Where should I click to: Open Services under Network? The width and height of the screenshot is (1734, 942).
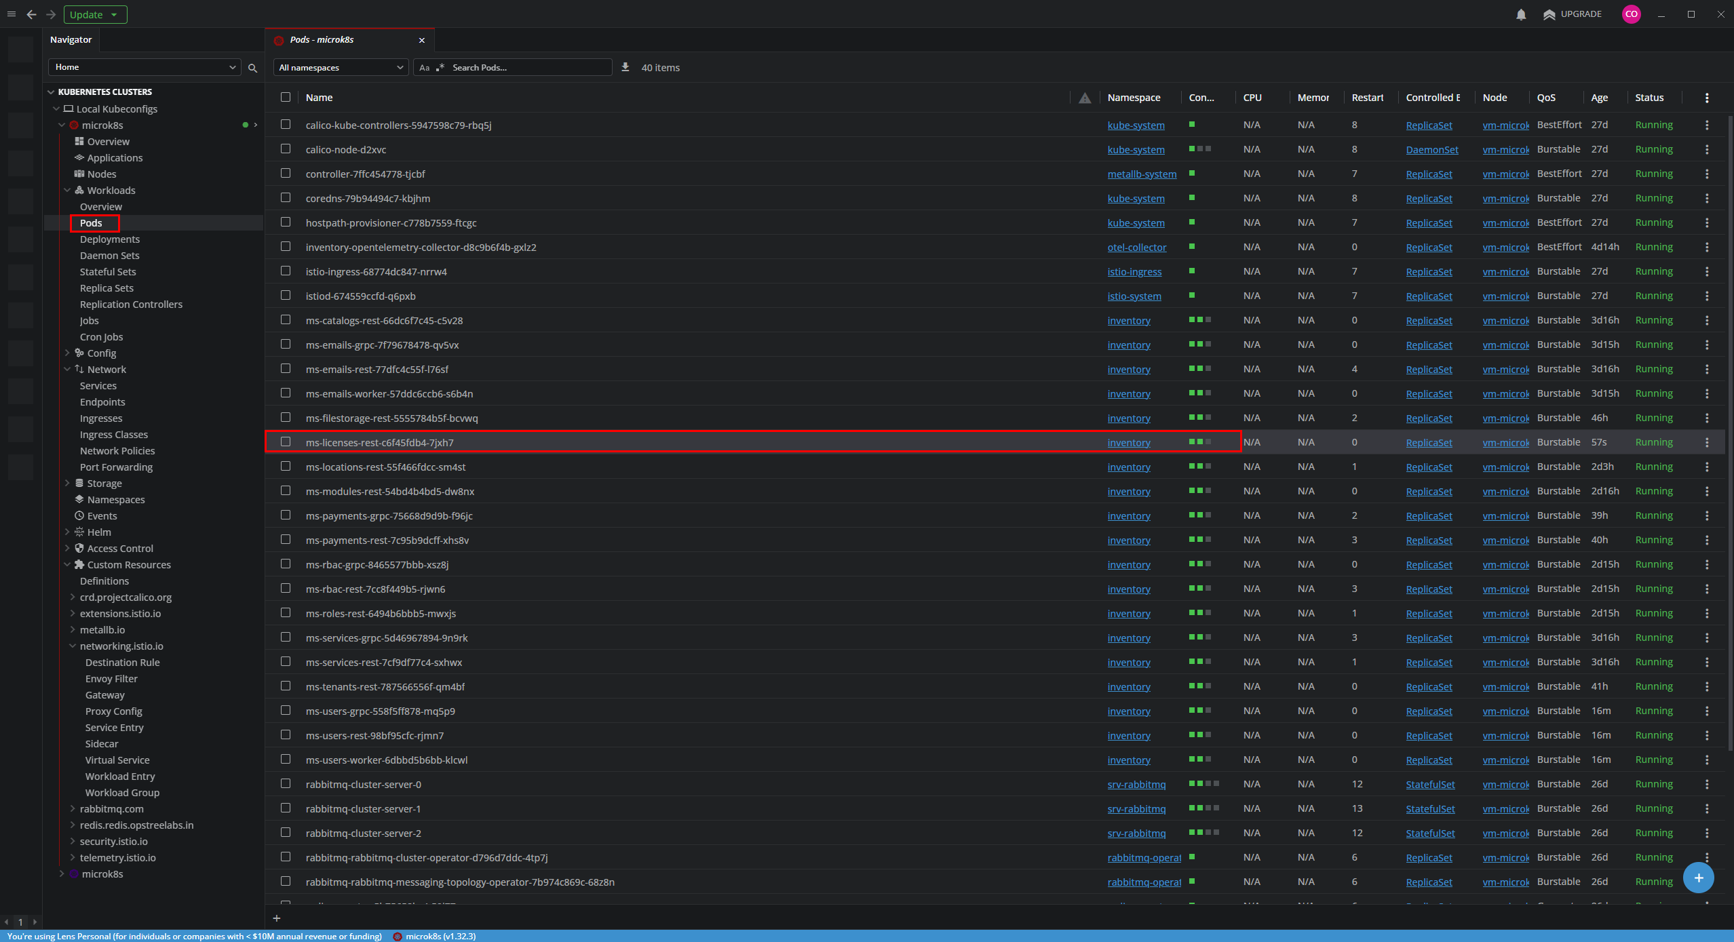[98, 386]
